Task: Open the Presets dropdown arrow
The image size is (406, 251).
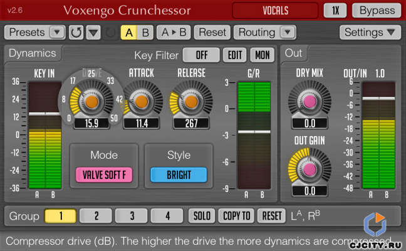Action: (x=57, y=33)
